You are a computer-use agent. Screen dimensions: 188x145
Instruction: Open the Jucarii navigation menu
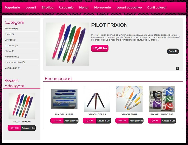point(31,8)
